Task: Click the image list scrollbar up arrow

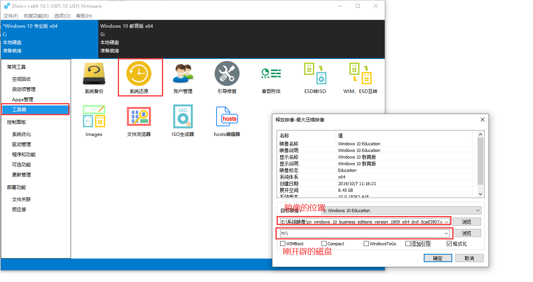Action: (x=480, y=135)
